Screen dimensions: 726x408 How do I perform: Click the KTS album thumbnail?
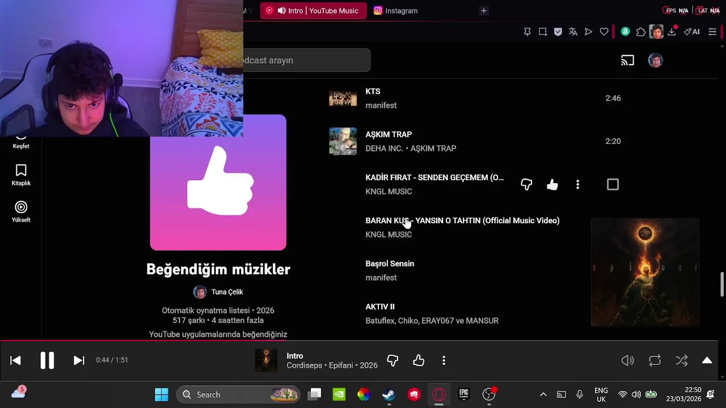(343, 98)
